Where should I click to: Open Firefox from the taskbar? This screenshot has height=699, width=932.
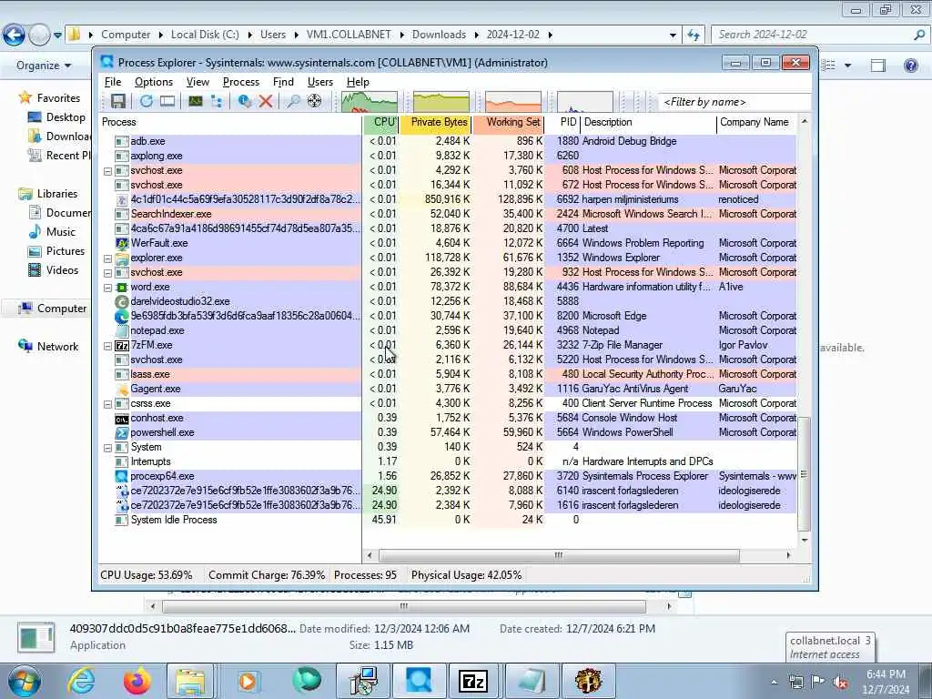coord(137,681)
